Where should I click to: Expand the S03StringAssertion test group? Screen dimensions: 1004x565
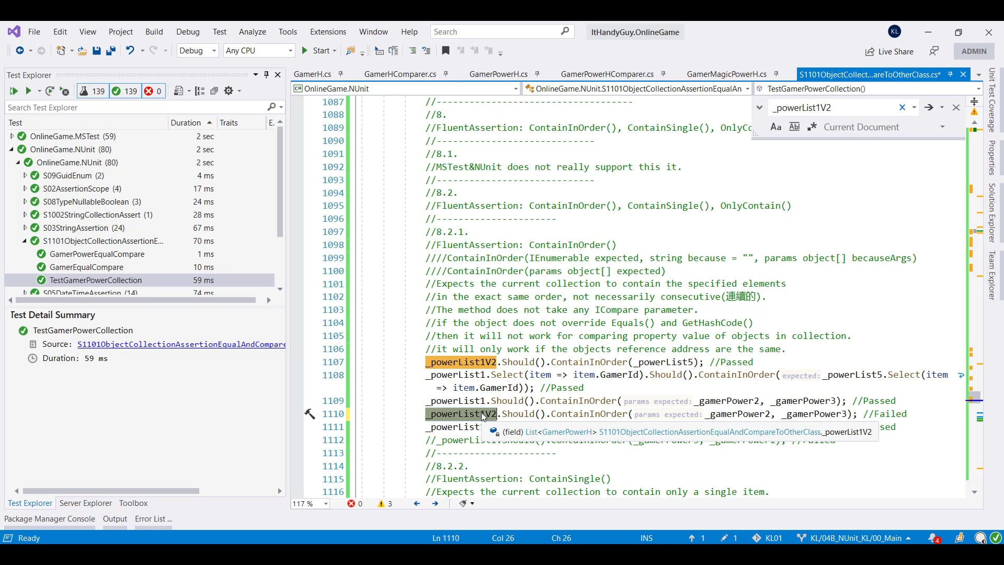point(24,228)
